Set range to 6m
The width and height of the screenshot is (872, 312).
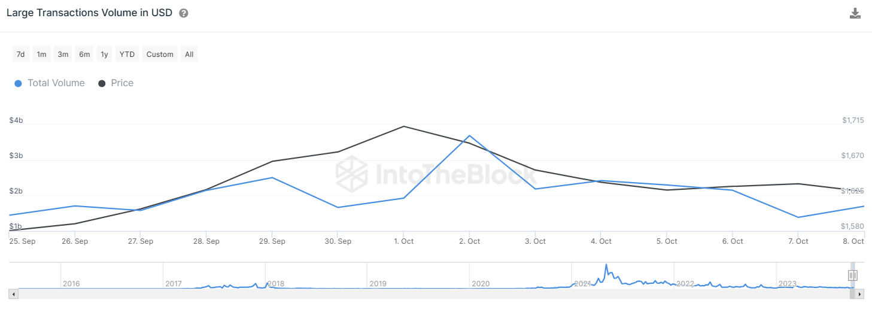84,54
